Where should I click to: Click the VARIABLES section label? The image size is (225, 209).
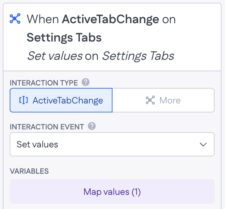29,171
